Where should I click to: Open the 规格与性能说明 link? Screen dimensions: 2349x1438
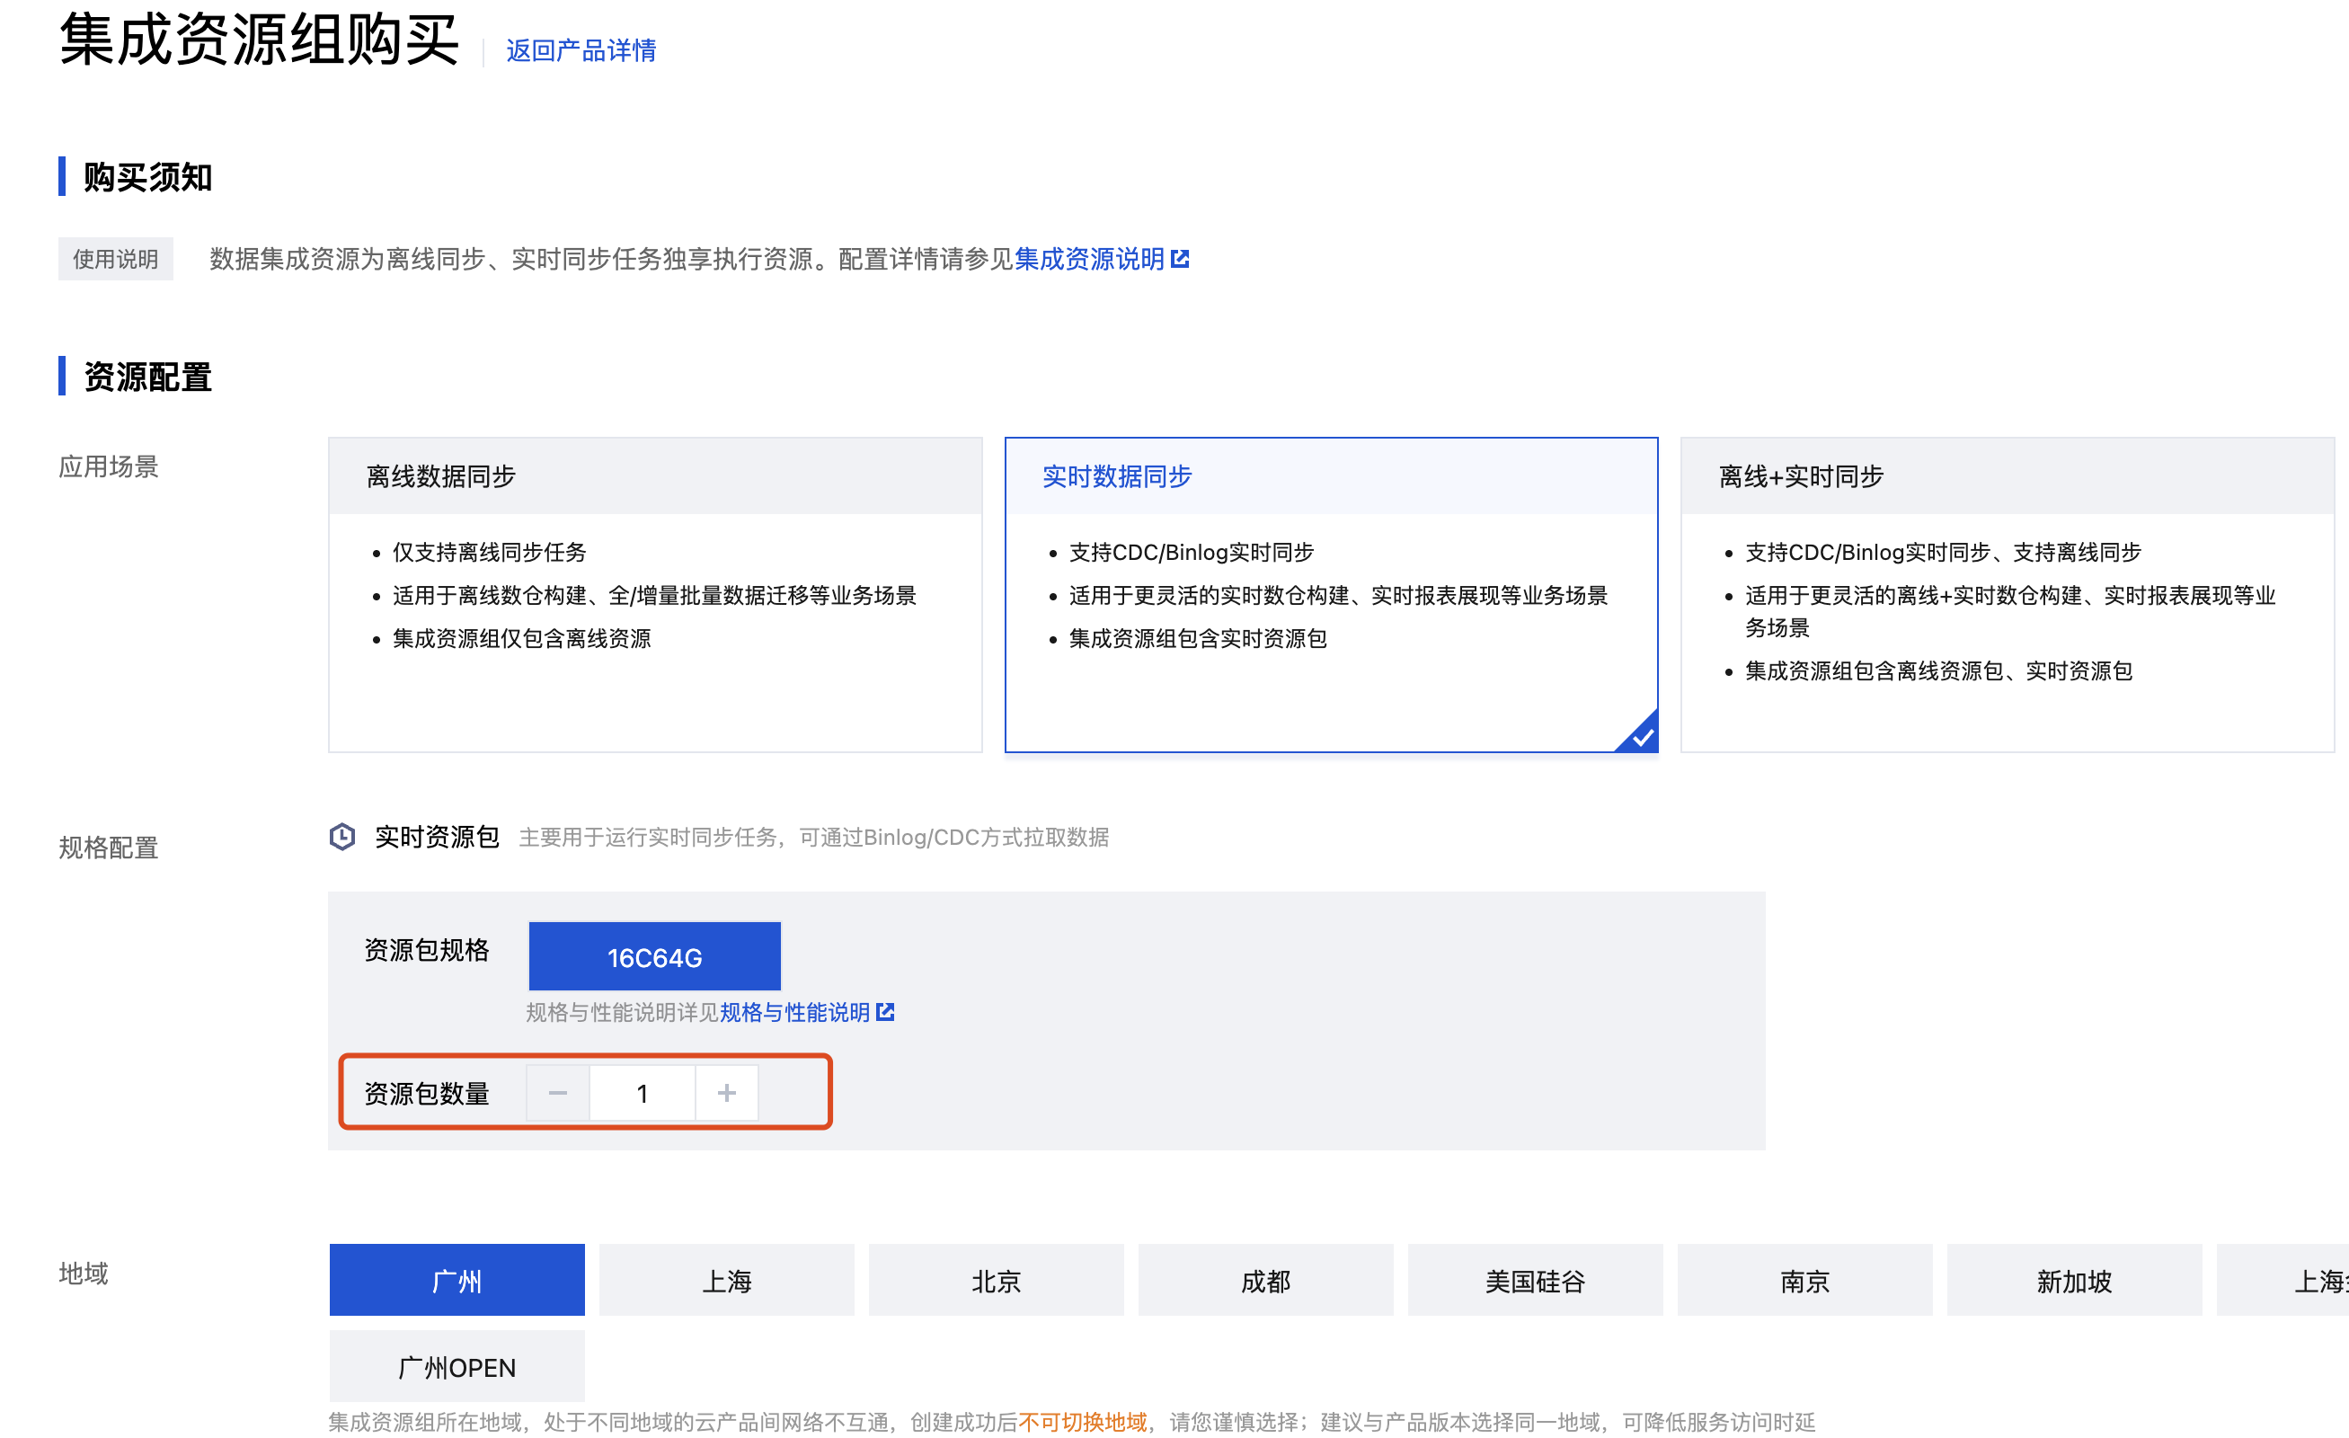click(794, 1012)
